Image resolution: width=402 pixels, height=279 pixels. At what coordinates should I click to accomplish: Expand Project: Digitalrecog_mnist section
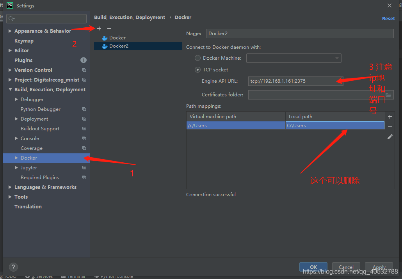point(10,80)
